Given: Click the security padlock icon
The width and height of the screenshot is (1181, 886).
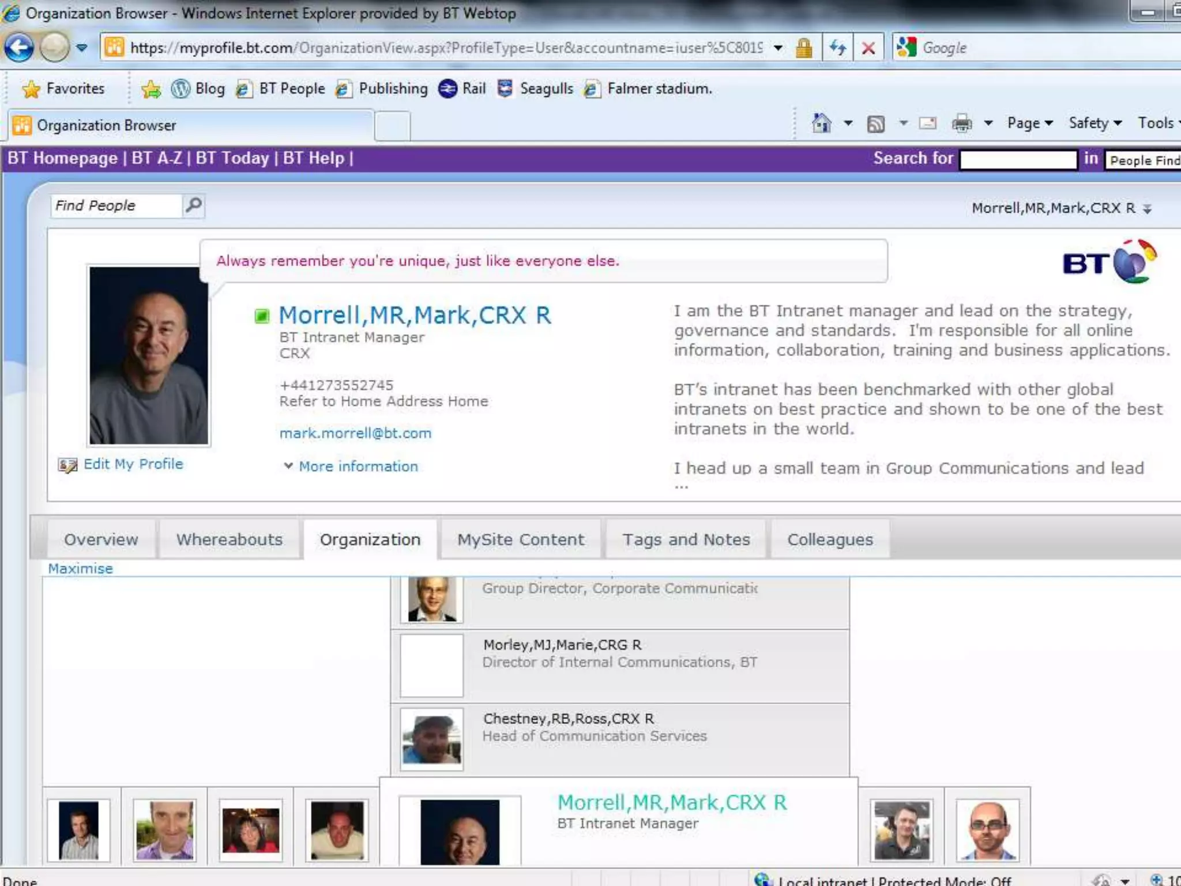Looking at the screenshot, I should [803, 48].
